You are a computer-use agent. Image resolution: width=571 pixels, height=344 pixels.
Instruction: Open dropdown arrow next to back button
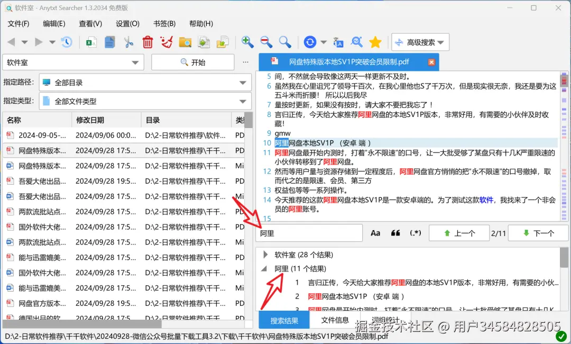[24, 42]
